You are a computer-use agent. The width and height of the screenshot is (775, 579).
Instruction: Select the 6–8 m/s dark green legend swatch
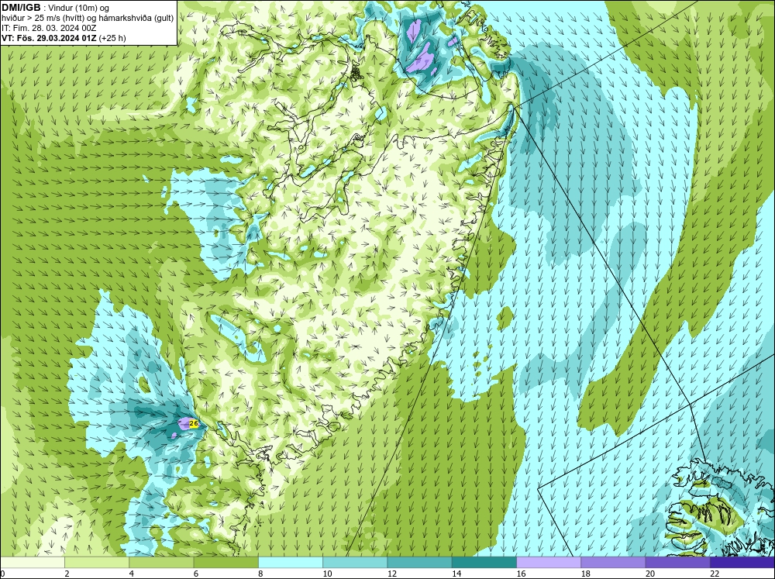click(226, 562)
